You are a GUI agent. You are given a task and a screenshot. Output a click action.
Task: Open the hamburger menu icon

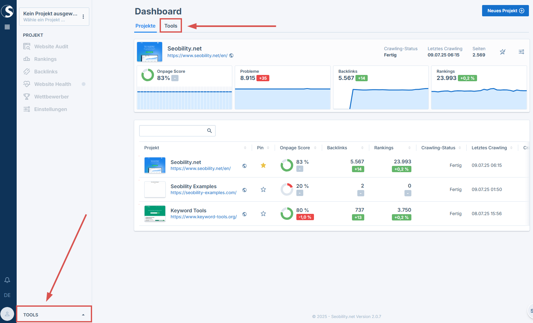[7, 27]
